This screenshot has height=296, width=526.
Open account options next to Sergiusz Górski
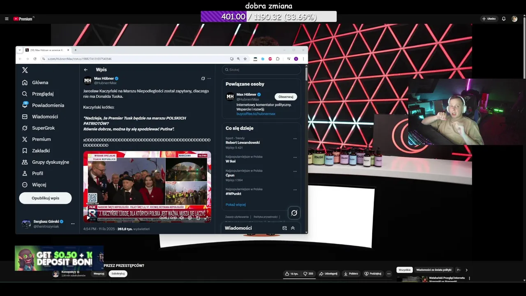(73, 224)
